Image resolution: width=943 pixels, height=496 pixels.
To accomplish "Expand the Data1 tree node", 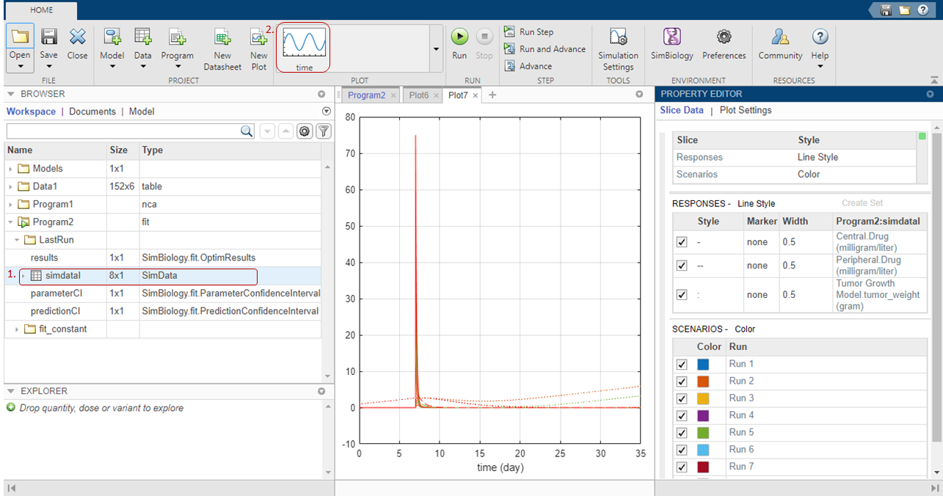I will click(x=10, y=186).
